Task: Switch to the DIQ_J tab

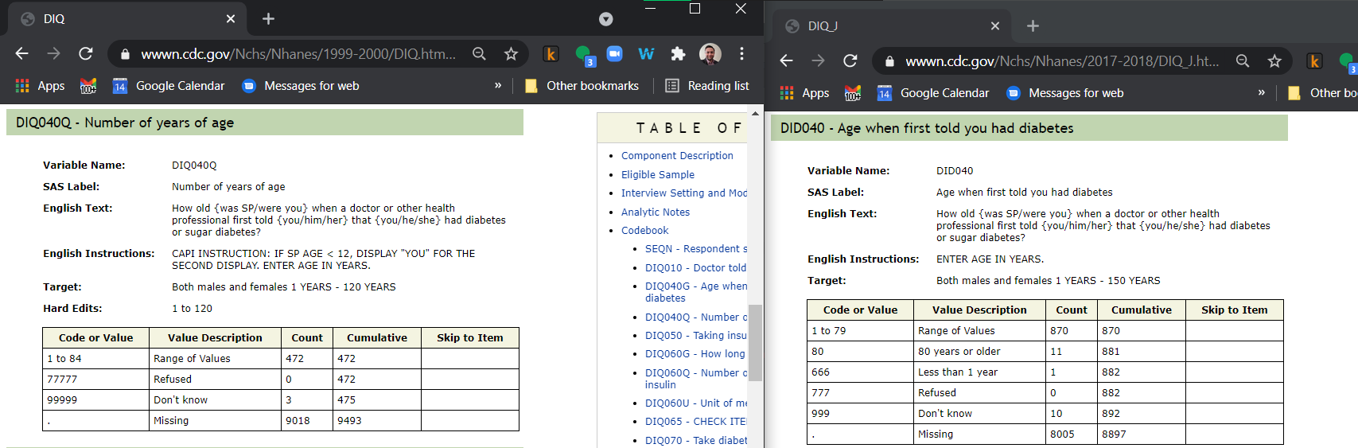Action: 891,25
